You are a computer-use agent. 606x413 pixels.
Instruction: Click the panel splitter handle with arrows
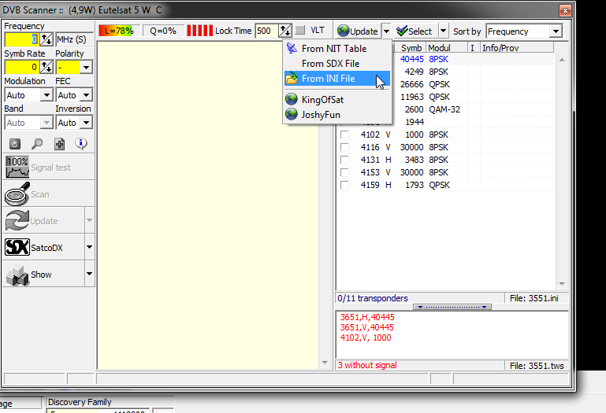click(x=452, y=307)
